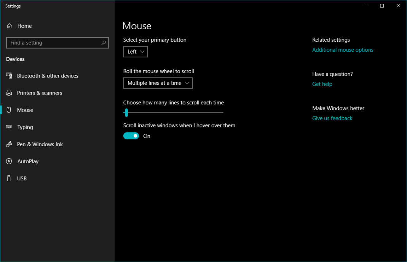
Task: Click the lines-to-scroll slider handle
Action: [126, 112]
